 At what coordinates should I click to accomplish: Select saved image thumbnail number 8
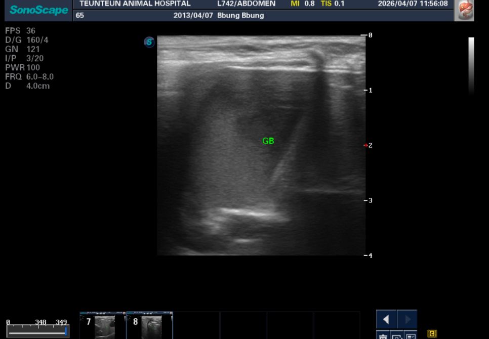[x=149, y=325]
